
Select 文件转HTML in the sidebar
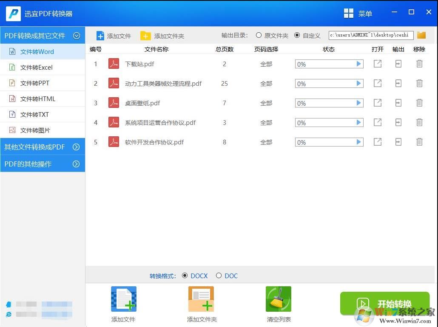pos(37,99)
